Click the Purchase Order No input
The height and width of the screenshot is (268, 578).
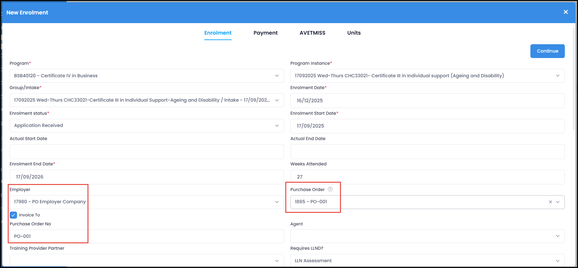[x=146, y=237]
